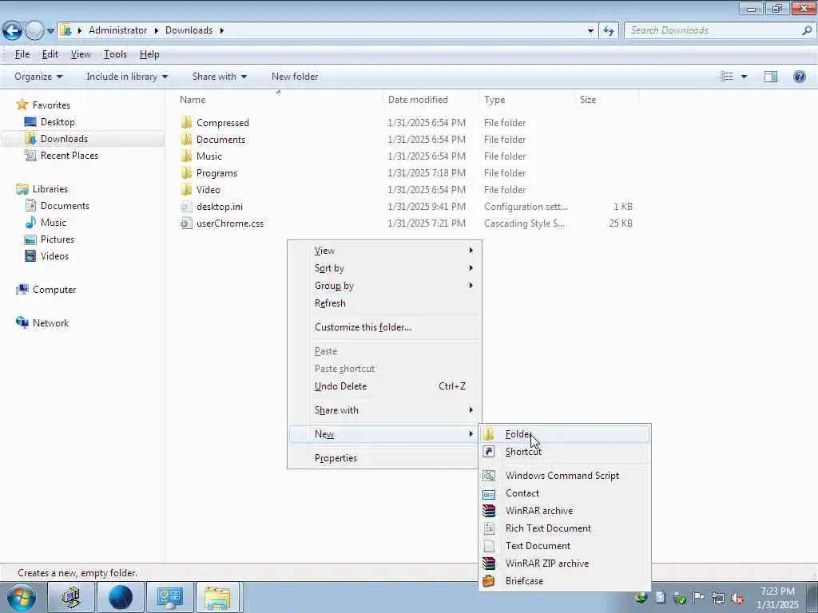This screenshot has width=818, height=613.
Task: Choose Customize this folder...
Action: click(x=384, y=327)
